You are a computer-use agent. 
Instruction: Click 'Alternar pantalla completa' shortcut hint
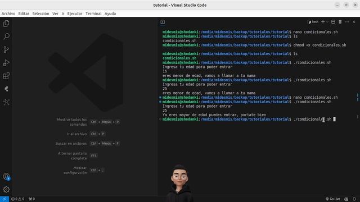[73, 156]
